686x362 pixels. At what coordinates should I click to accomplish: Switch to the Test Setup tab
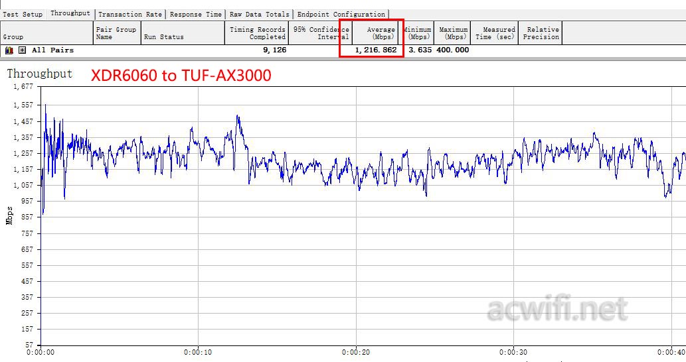click(x=23, y=15)
